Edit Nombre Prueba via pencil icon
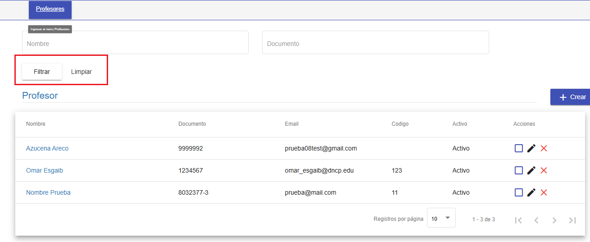590x242 pixels. (x=531, y=192)
